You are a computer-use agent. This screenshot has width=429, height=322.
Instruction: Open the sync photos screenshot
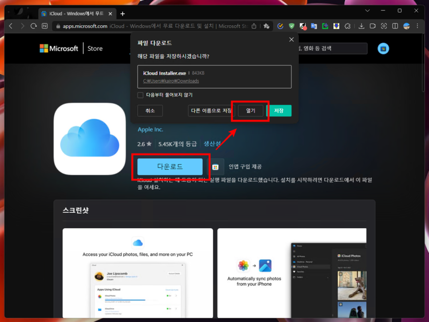(292, 273)
